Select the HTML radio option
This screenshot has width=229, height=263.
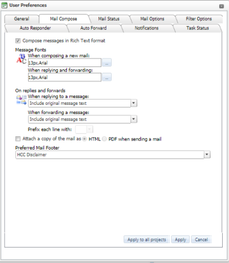click(x=85, y=139)
